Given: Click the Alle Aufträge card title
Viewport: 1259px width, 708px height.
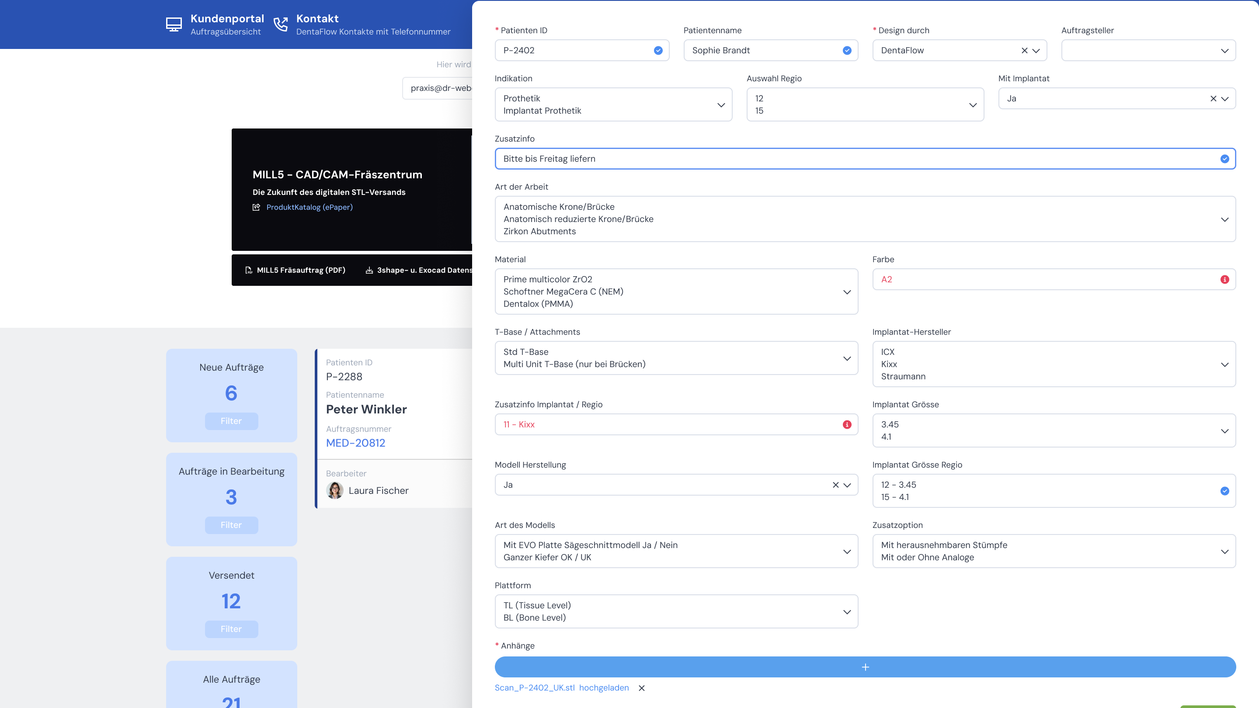Looking at the screenshot, I should [x=231, y=680].
